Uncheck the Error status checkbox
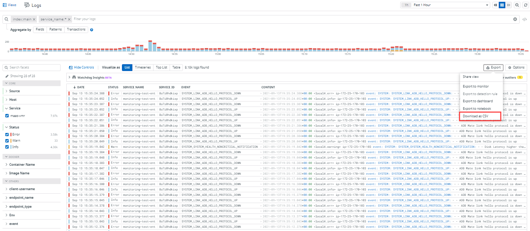Screen dimensions: 530x231 [x=7, y=135]
